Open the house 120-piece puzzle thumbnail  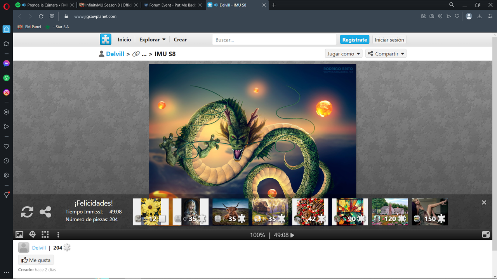coord(390,212)
